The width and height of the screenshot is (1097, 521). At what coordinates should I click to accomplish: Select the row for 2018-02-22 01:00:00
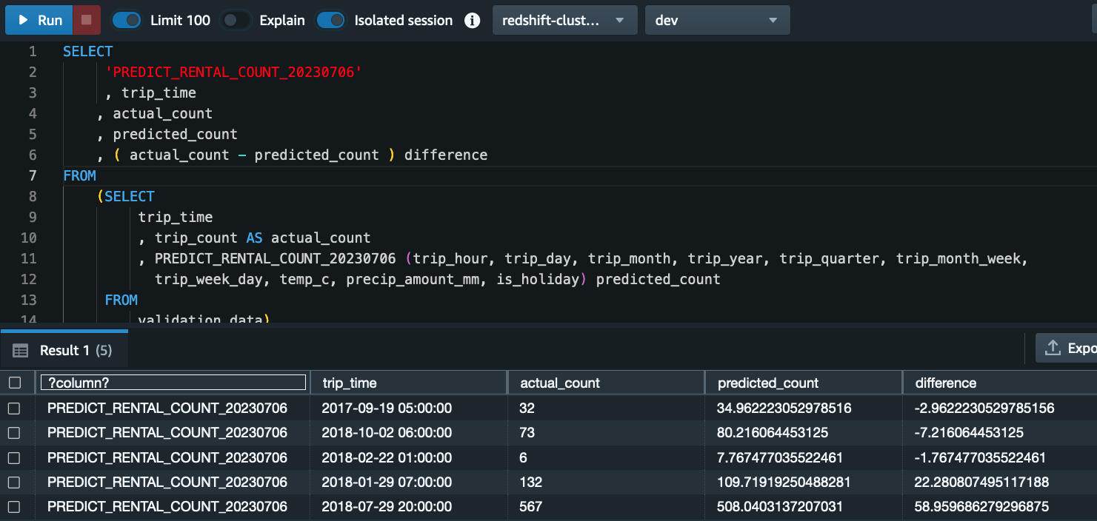click(x=14, y=457)
